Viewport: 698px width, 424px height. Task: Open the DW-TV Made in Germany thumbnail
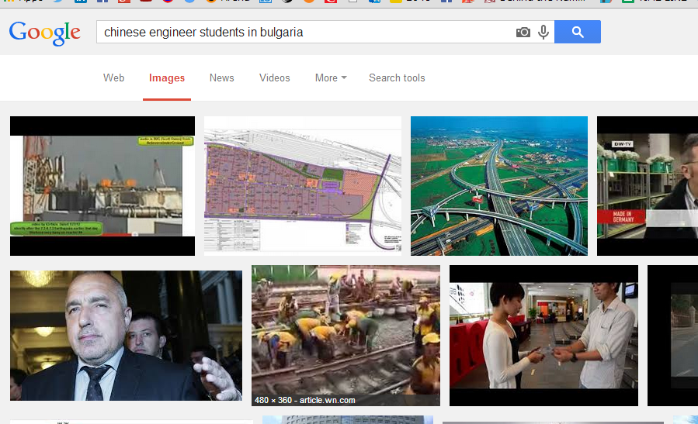[648, 186]
